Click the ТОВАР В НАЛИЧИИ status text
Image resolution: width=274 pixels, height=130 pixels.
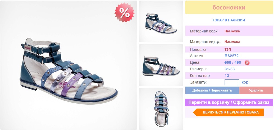click(x=229, y=20)
